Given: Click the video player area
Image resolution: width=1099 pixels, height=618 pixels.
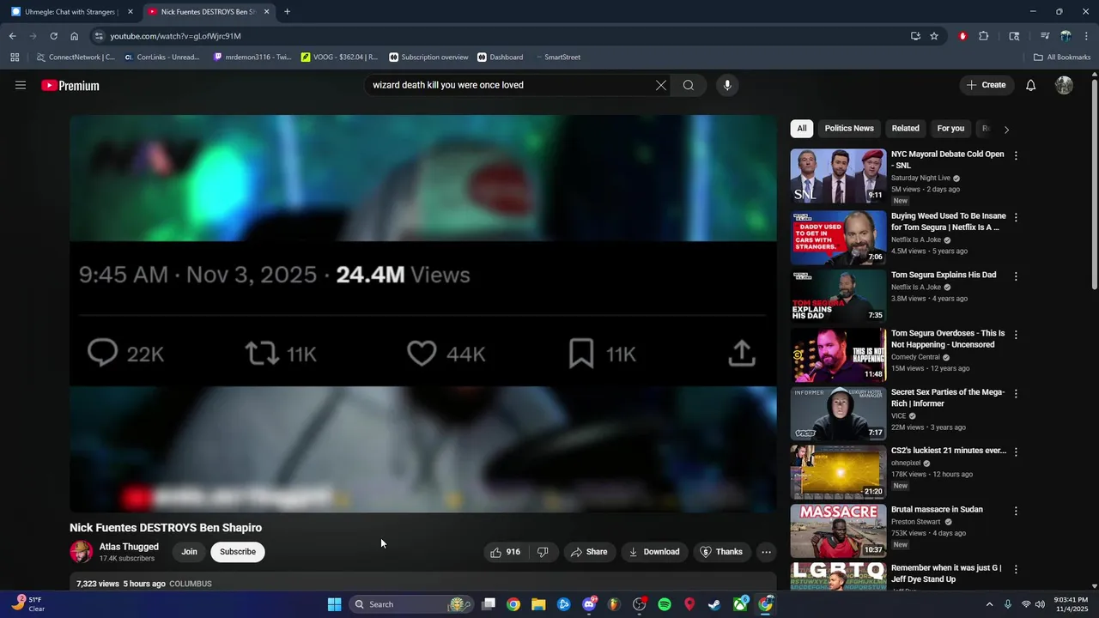Looking at the screenshot, I should [423, 314].
